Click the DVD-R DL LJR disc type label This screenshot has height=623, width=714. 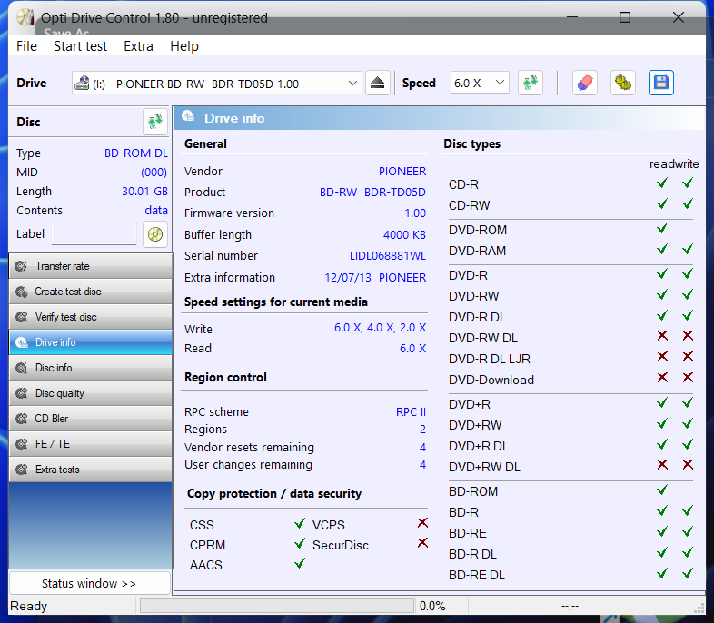[x=489, y=359]
